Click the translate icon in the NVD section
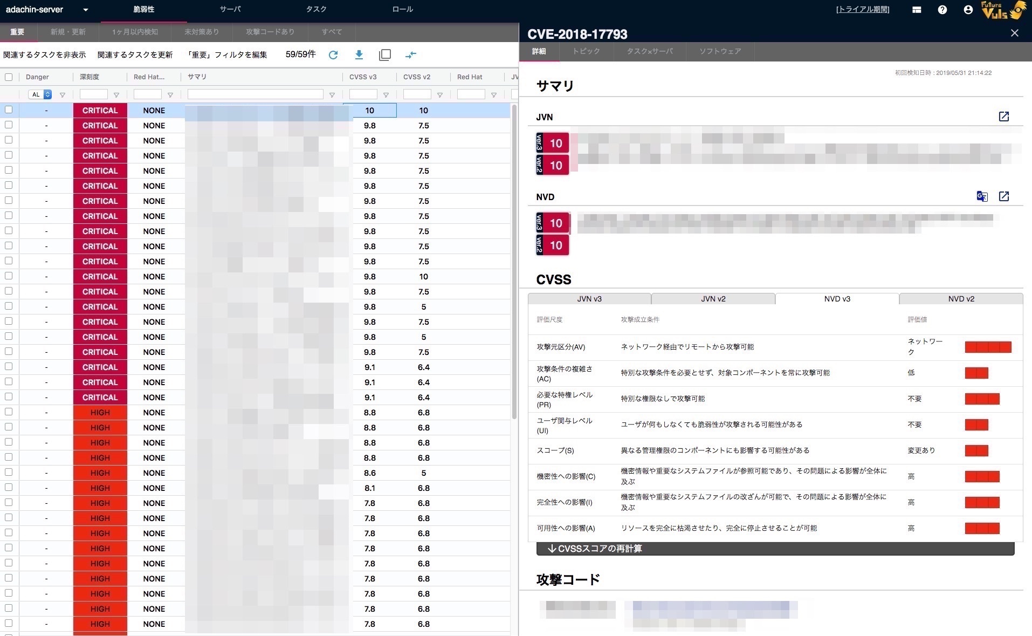The width and height of the screenshot is (1032, 636). [x=982, y=196]
